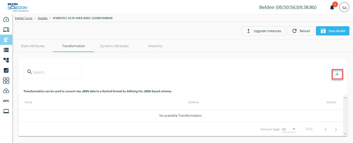Follow the Models breadcrumb link
353x143 pixels.
[43, 18]
